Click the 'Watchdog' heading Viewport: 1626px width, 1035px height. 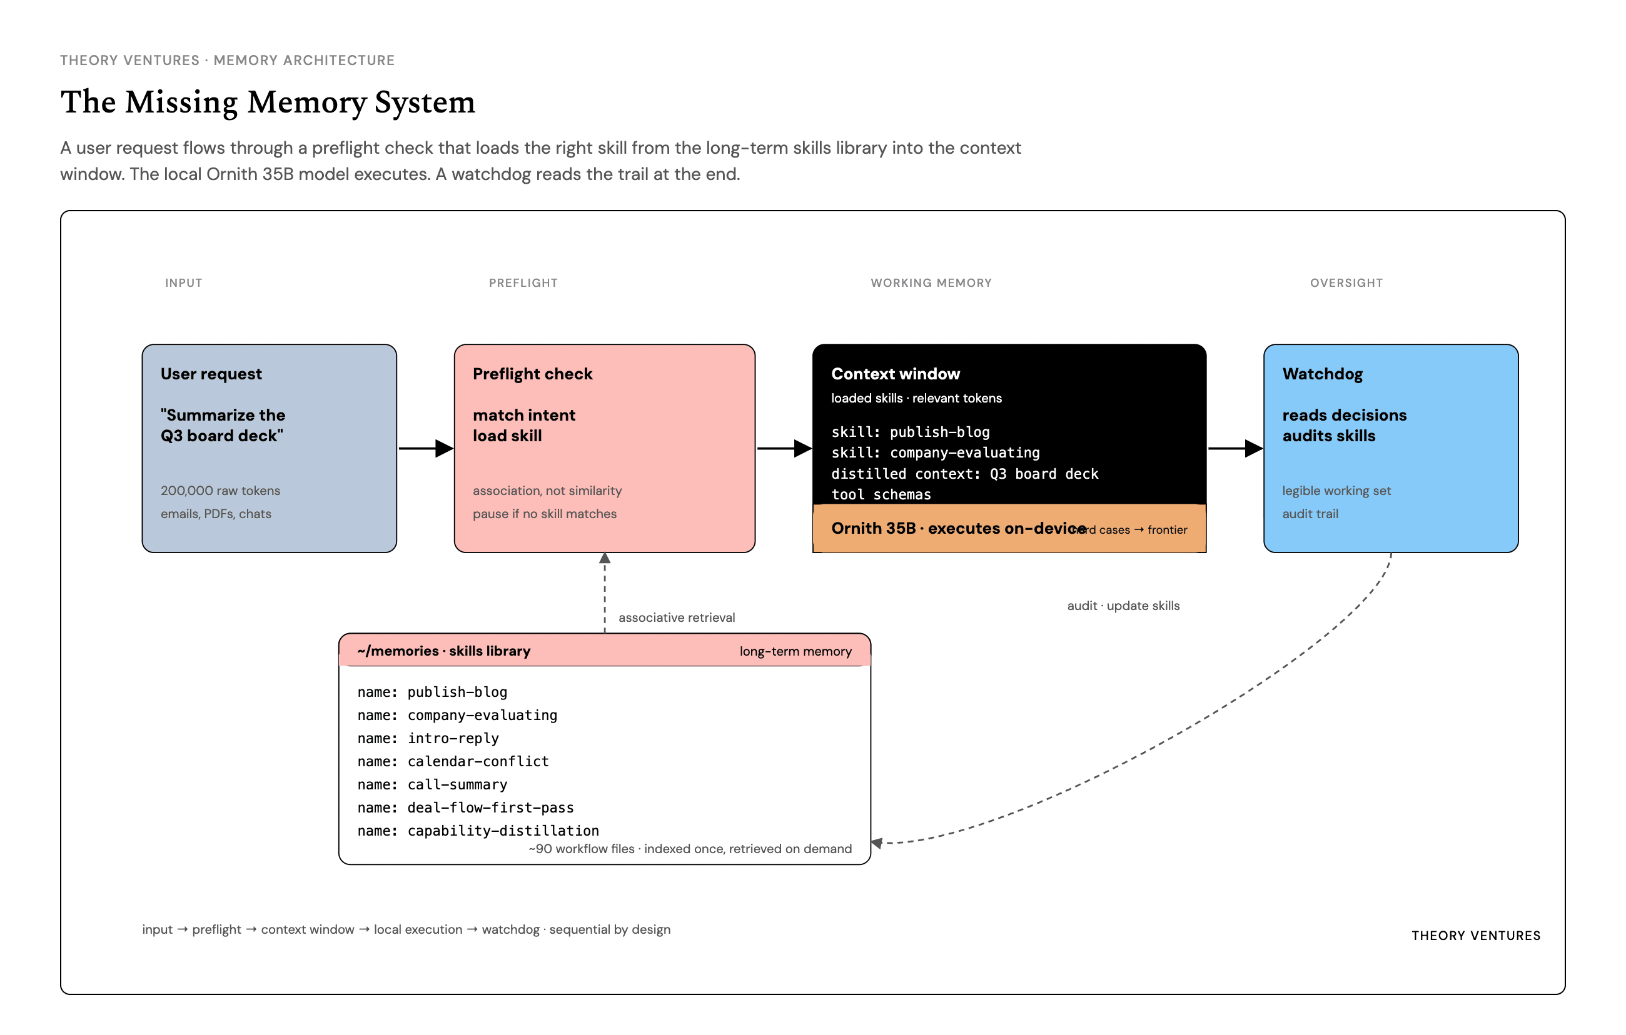pyautogui.click(x=1322, y=374)
